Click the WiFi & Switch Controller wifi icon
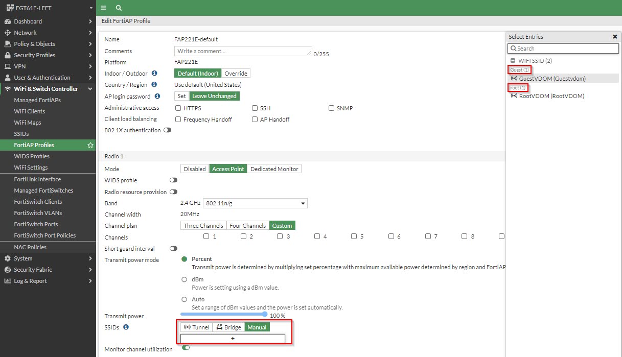This screenshot has width=622, height=357. tap(8, 89)
